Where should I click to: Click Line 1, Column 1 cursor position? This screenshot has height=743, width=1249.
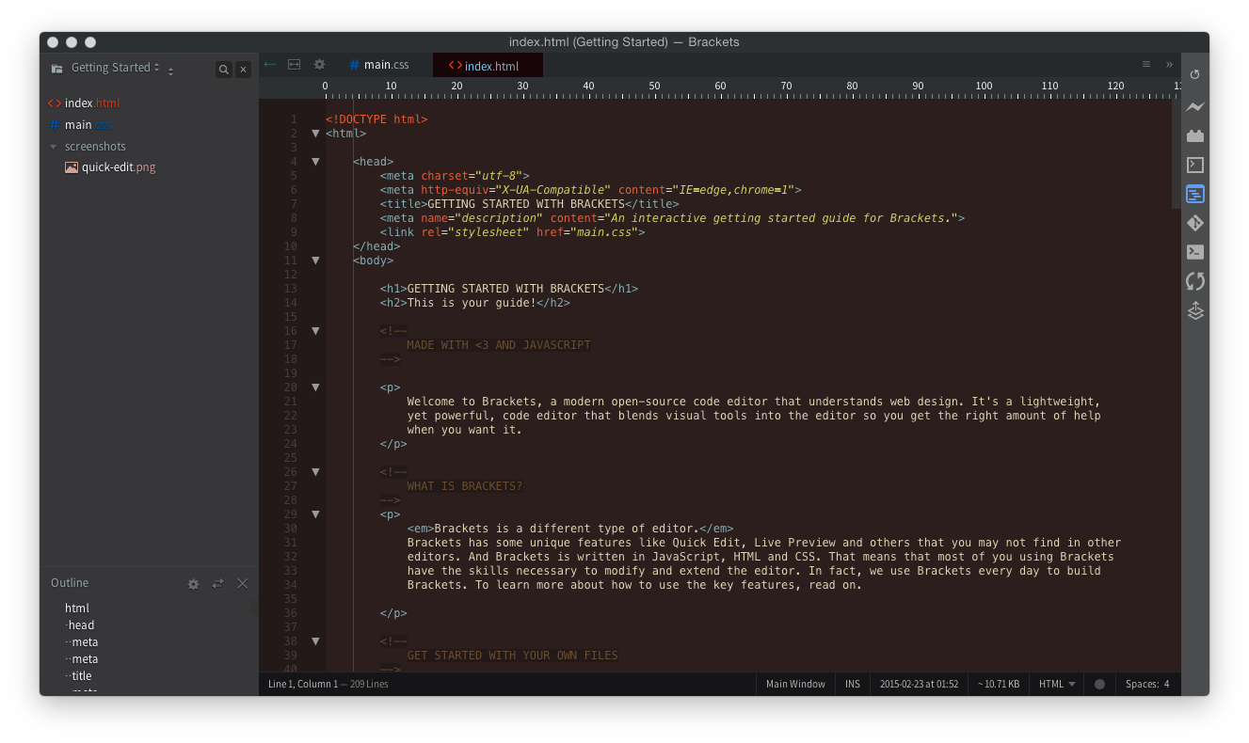302,685
